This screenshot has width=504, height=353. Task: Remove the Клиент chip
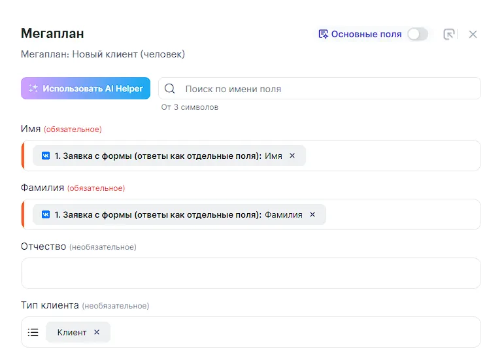[x=97, y=332]
